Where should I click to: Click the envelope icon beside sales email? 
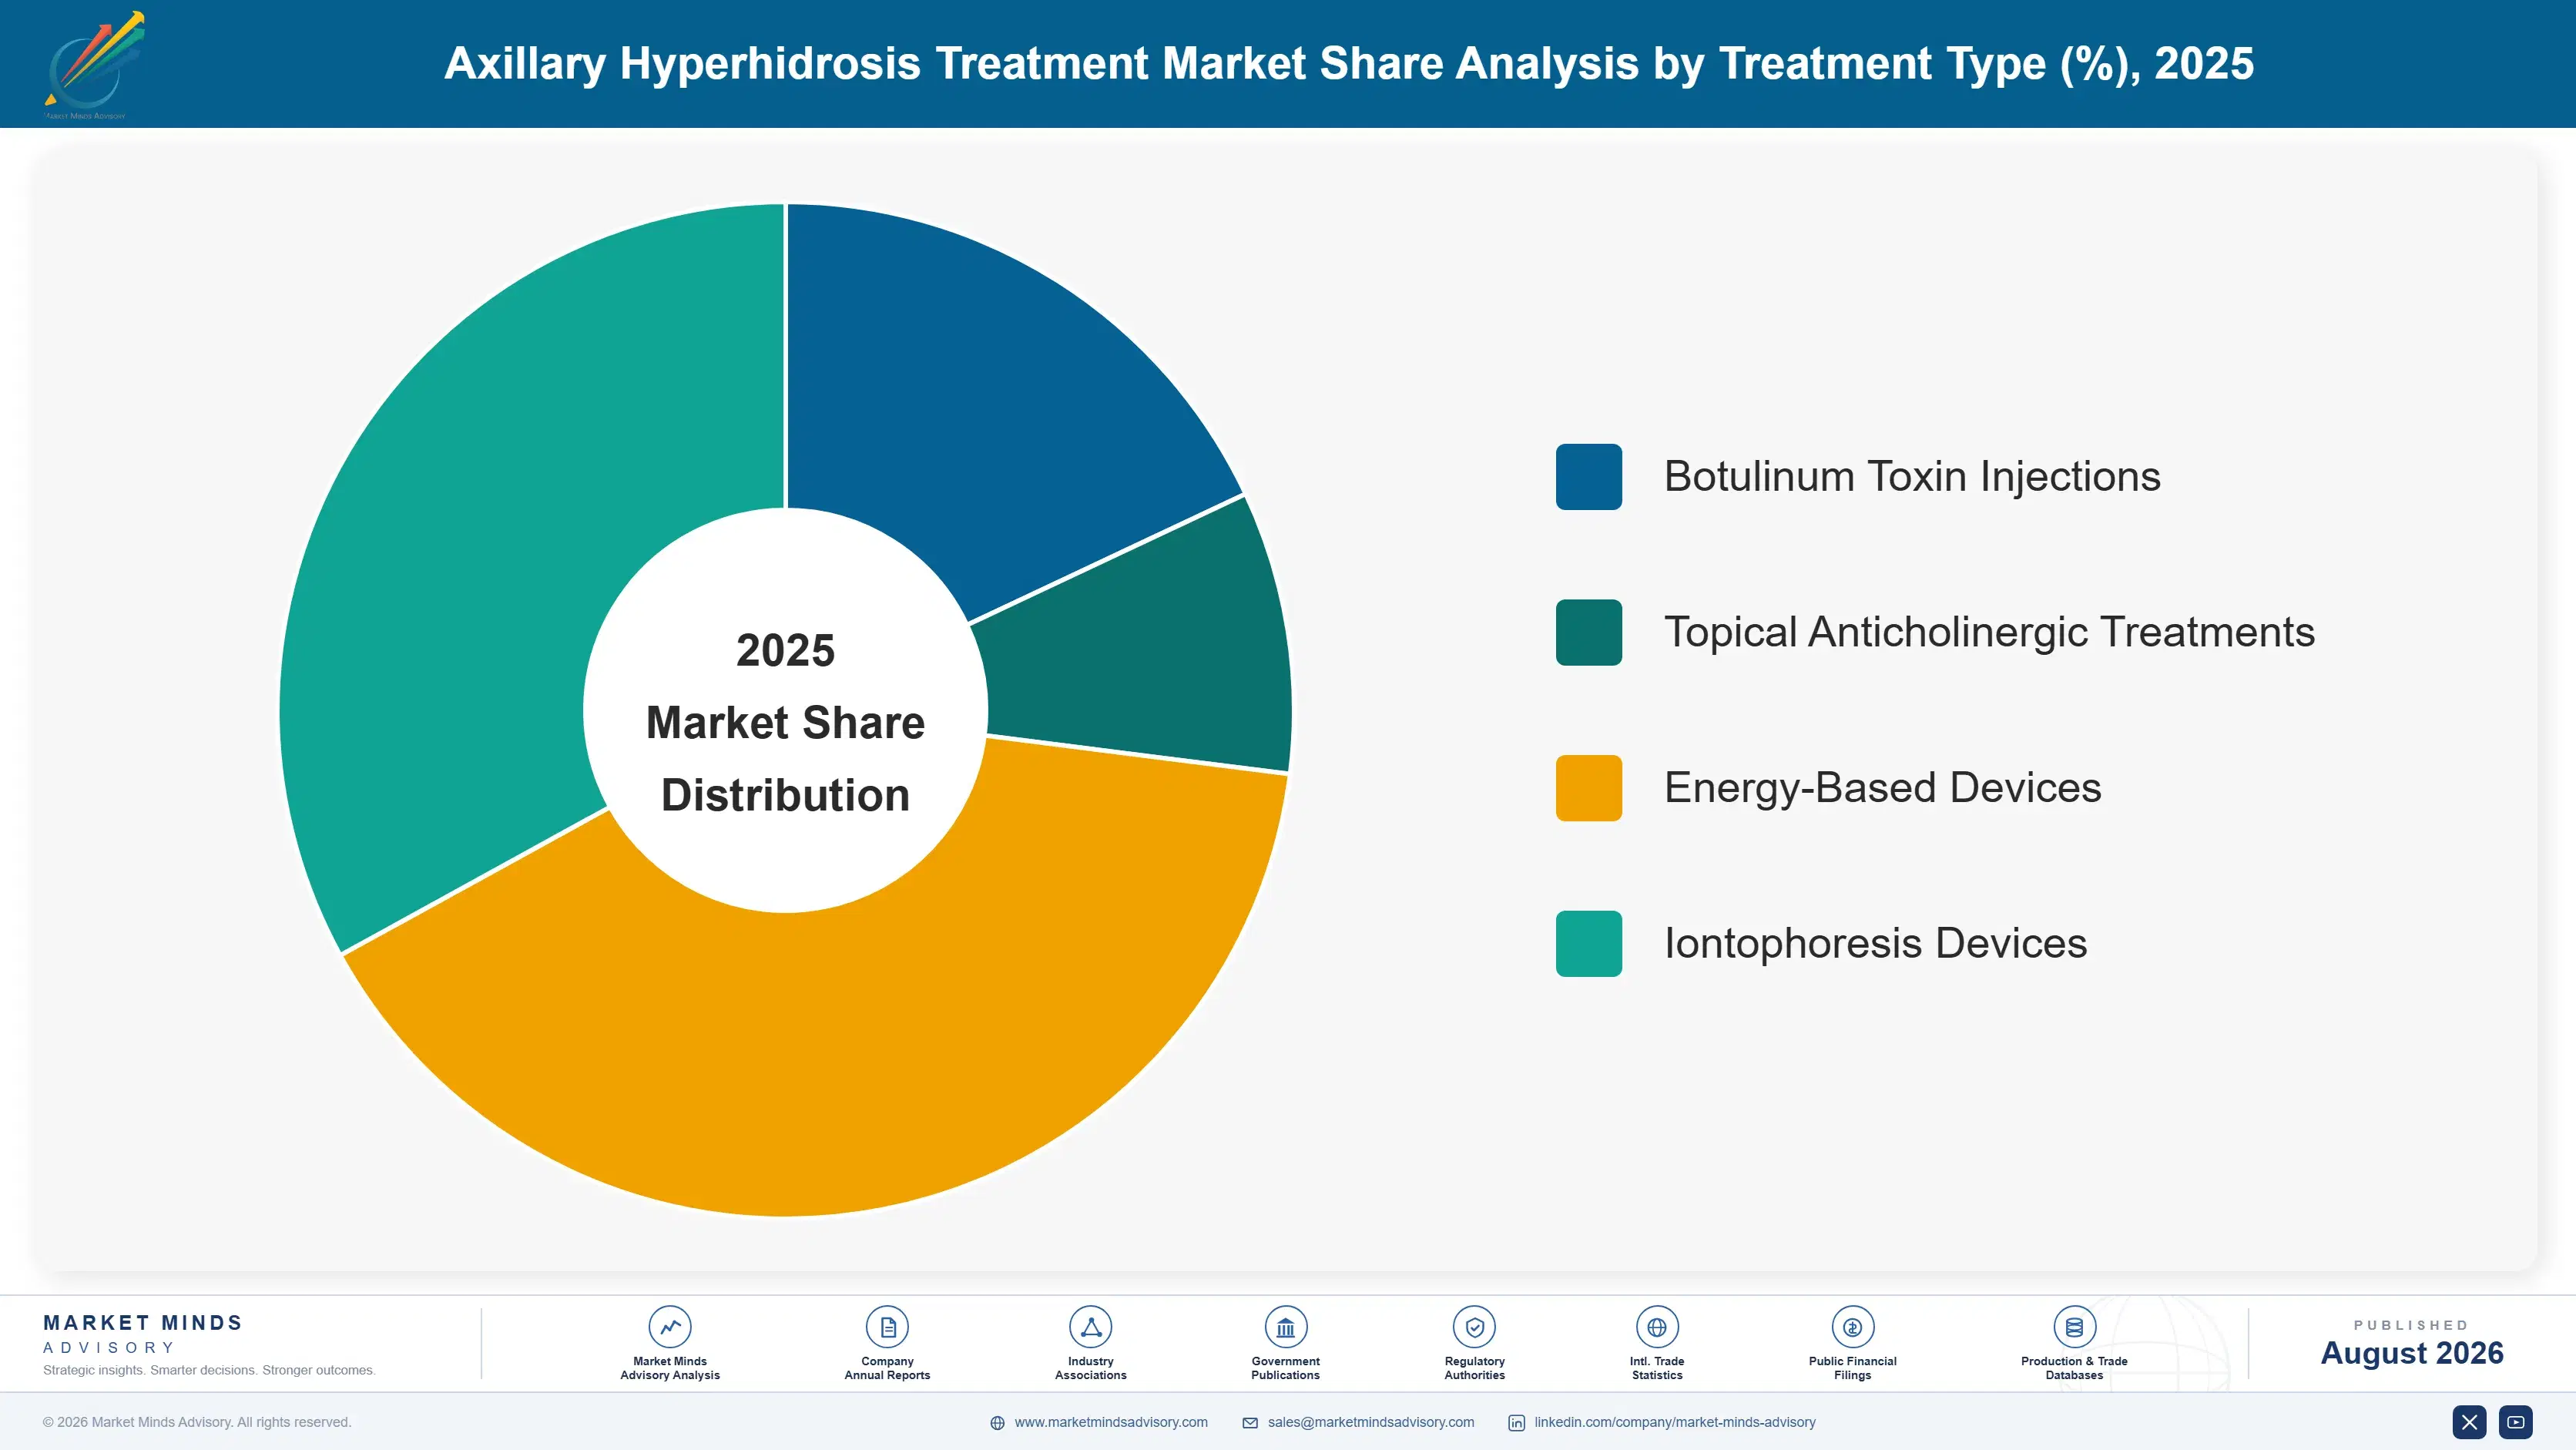pos(1250,1423)
